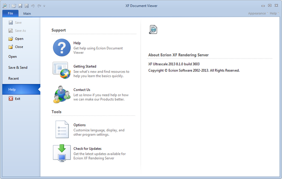
Task: Click the Options document icon
Action: click(x=62, y=130)
